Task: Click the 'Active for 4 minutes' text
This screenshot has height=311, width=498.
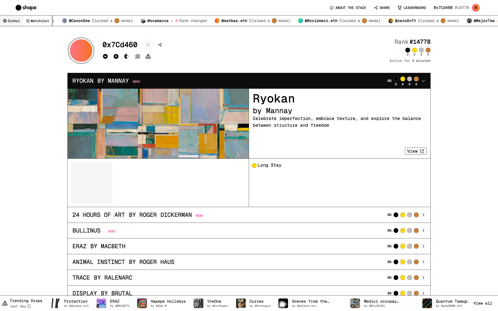Action: [410, 61]
